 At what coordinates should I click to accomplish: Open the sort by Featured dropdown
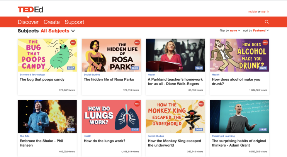[x=261, y=30]
